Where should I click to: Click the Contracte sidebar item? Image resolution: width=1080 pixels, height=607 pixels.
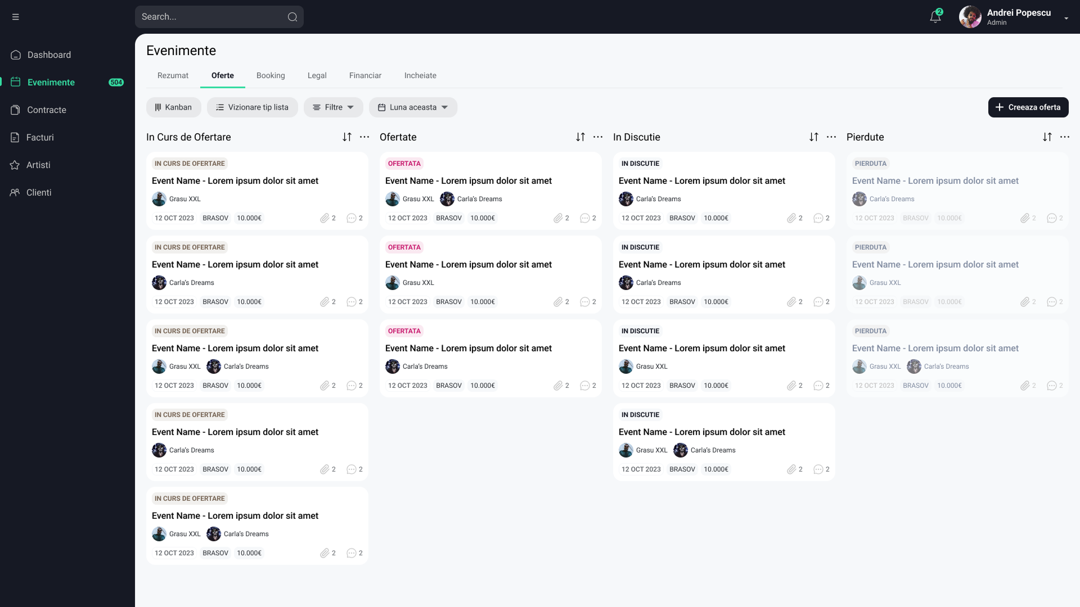(47, 110)
